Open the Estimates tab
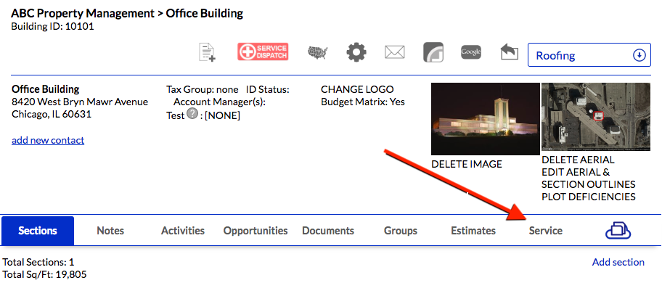 click(x=473, y=231)
